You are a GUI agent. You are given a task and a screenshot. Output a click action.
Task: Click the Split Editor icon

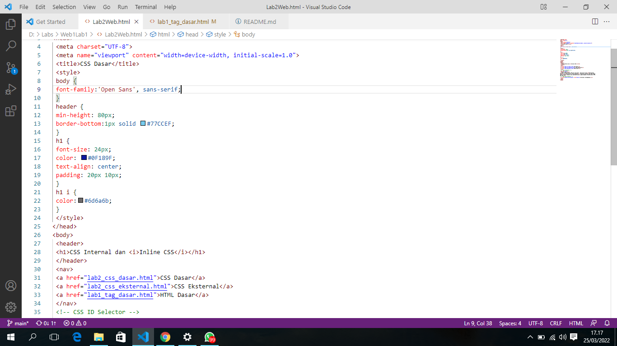594,22
